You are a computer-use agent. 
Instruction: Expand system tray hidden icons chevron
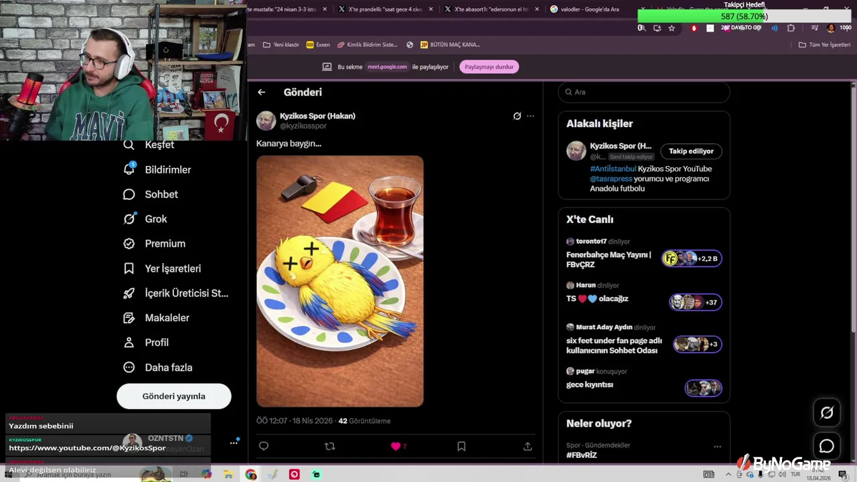pos(728,475)
